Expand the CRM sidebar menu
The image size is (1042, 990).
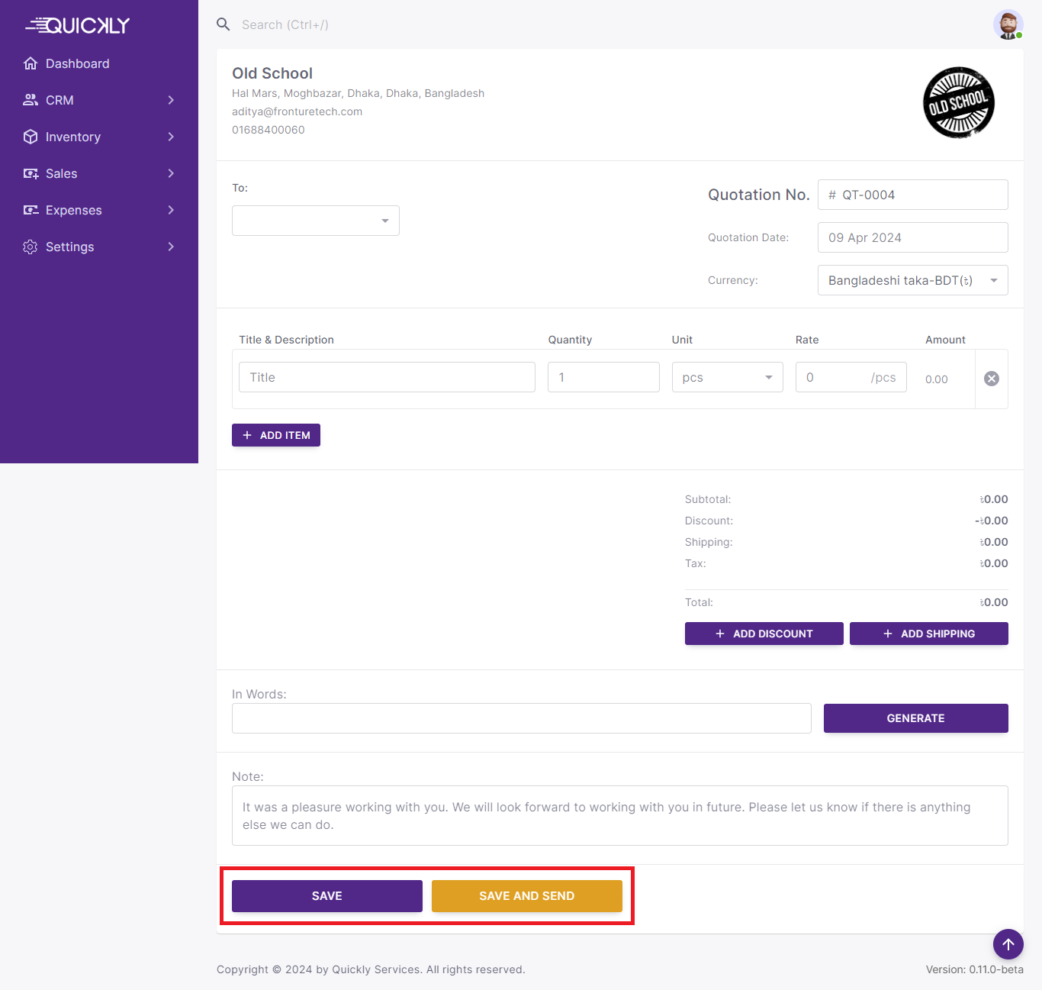(99, 100)
